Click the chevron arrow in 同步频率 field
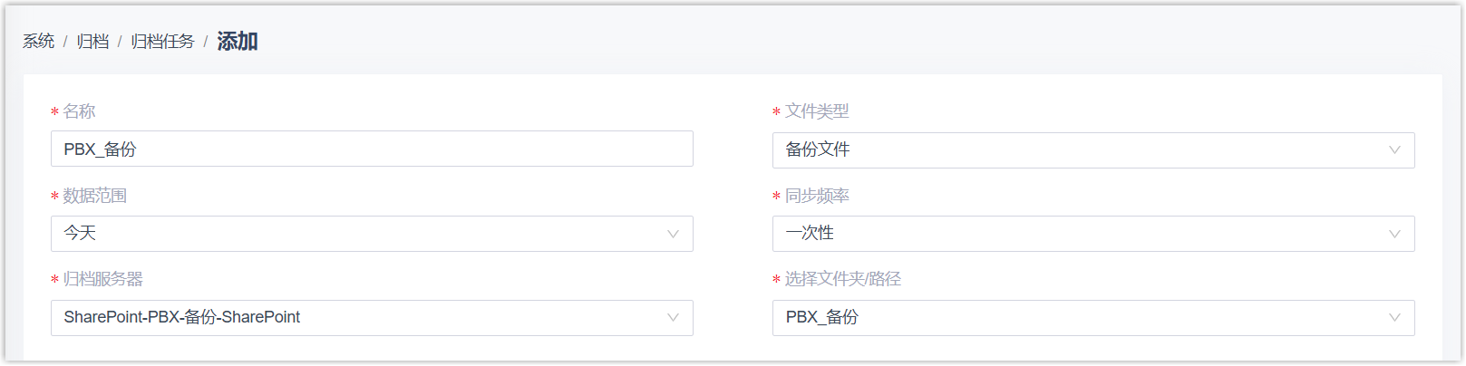This screenshot has width=1466, height=366. click(1394, 234)
